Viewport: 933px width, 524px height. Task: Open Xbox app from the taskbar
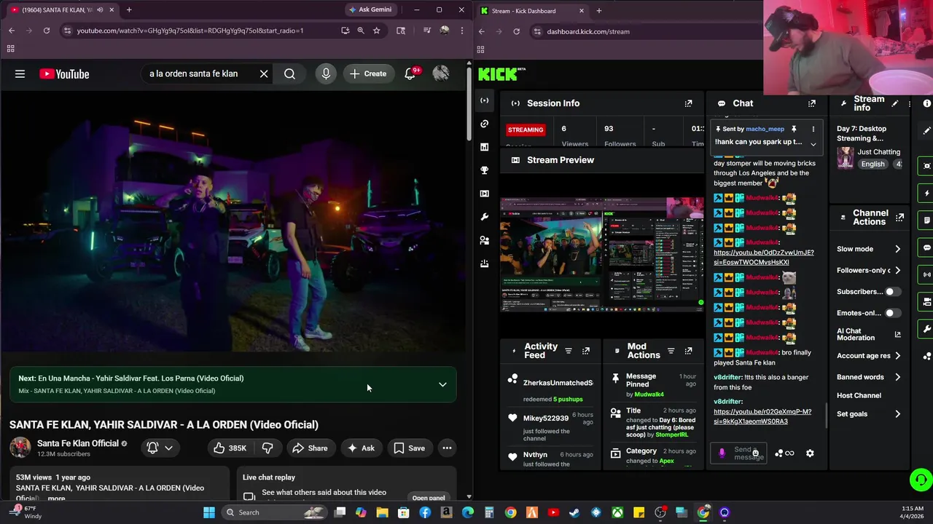pyautogui.click(x=617, y=512)
